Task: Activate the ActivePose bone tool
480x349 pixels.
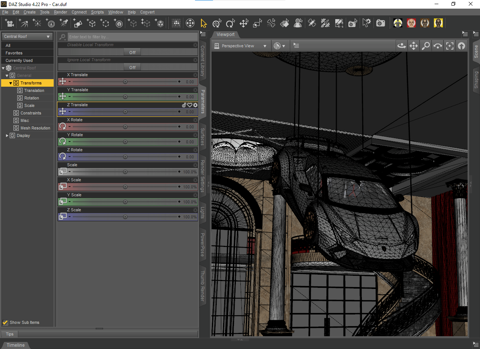Action: coord(271,23)
